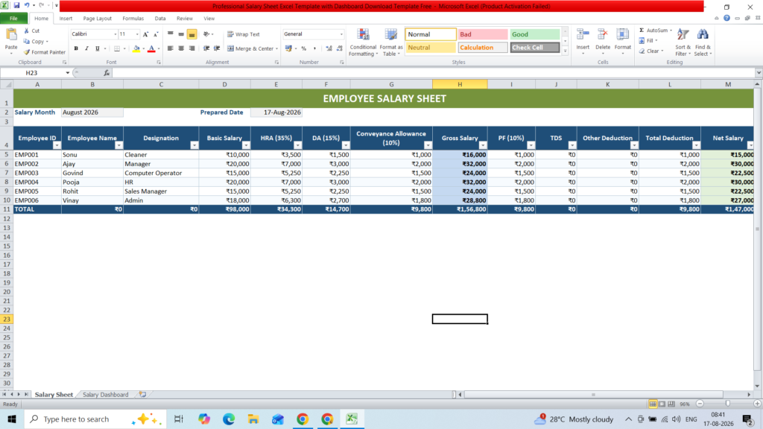Screen dimensions: 763x429
Task: Toggle Underline formatting
Action: (98, 48)
